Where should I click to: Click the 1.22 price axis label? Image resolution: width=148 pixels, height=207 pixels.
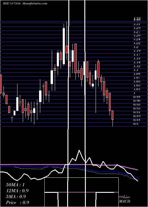137,43
